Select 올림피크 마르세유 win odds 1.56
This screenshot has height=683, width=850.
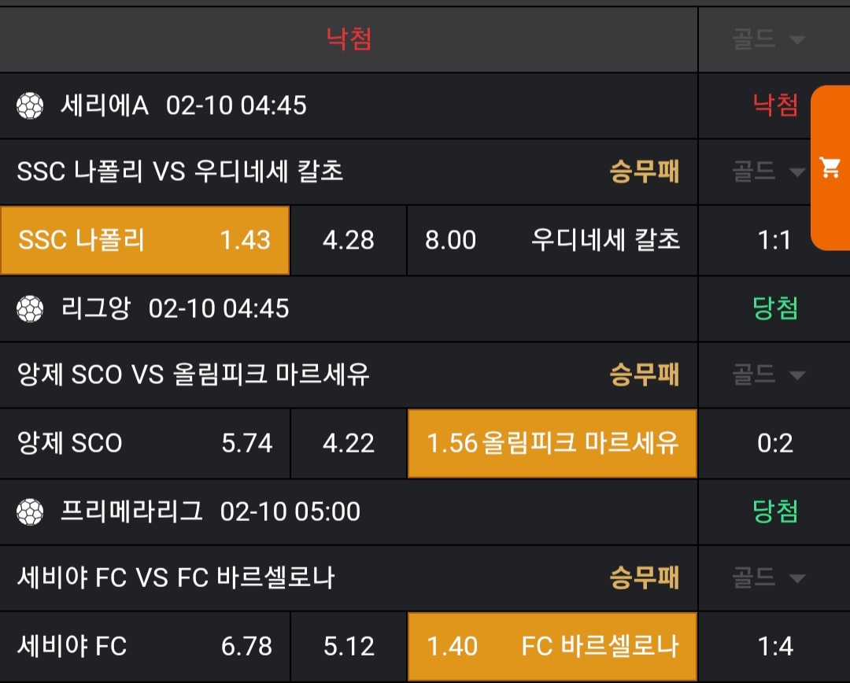[552, 444]
